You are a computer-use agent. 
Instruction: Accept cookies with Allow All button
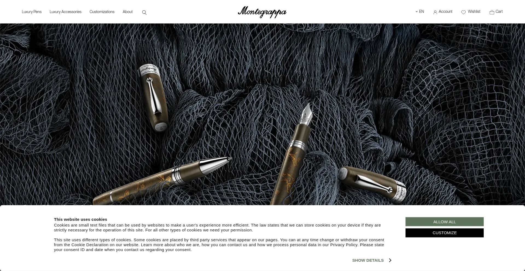tap(445, 222)
